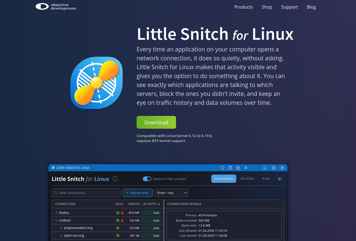Click the shield icon in the title bar

tap(222, 168)
